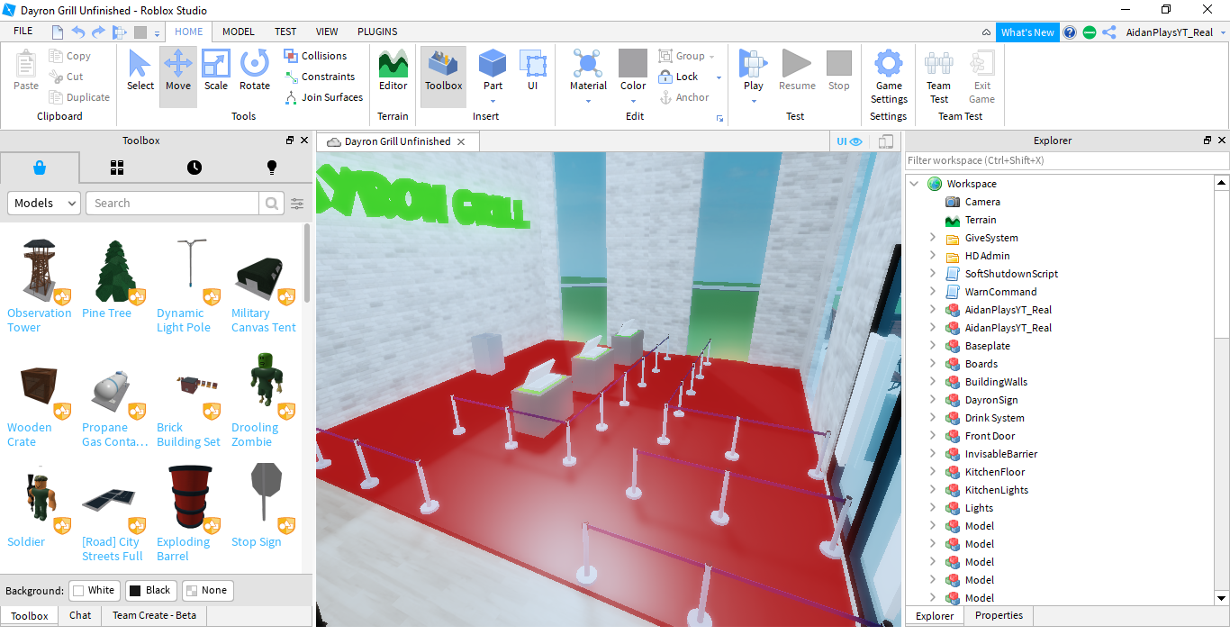
Task: Activate the Scale tool
Action: (216, 71)
